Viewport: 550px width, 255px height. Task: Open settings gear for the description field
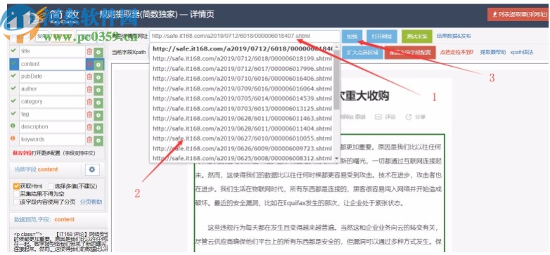98,128
